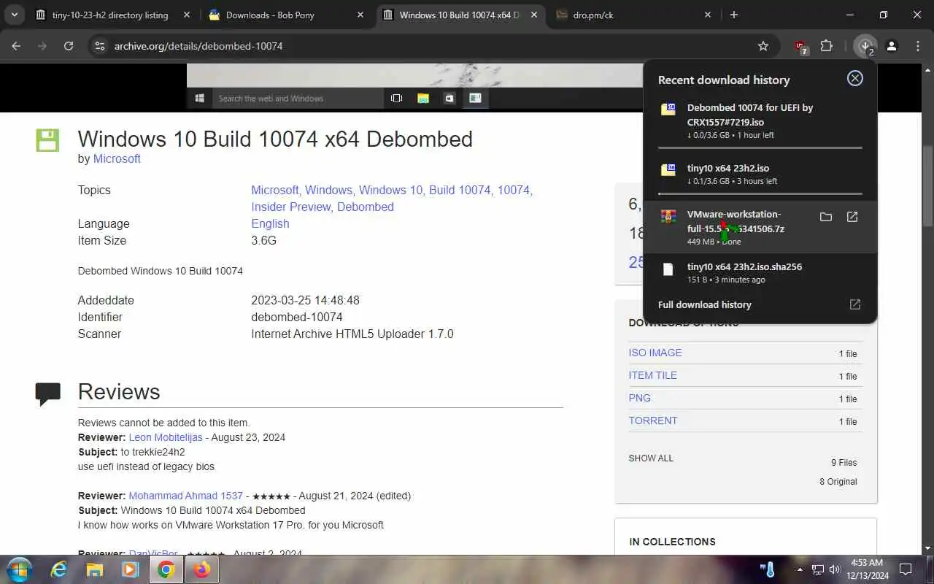Select tiny10 x64 23h2.iso.sha256 download entry
The width and height of the screenshot is (934, 584).
(x=760, y=272)
